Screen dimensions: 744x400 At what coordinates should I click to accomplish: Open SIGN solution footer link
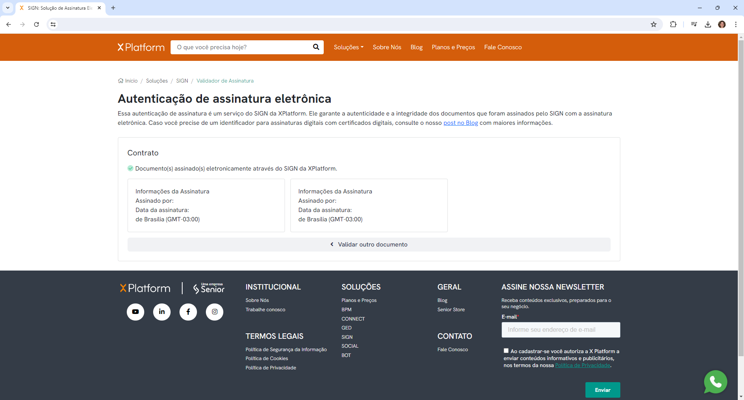(x=347, y=337)
